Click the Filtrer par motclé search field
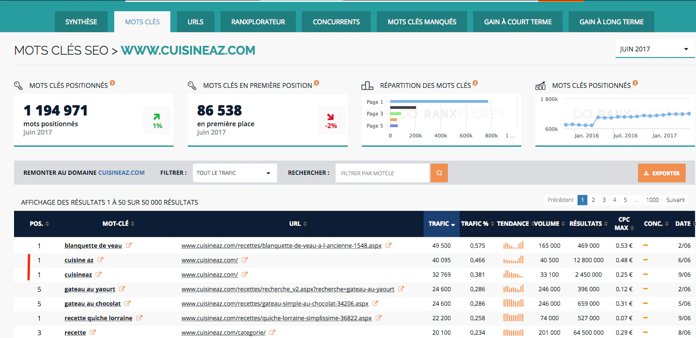Viewport: 696px width, 338px height. point(382,173)
